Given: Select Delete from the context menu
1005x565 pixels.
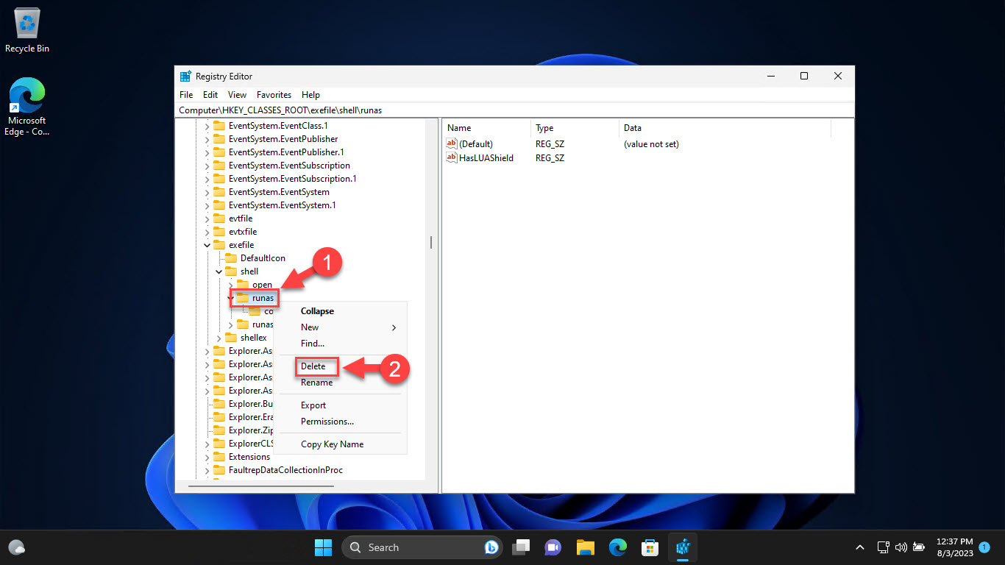Looking at the screenshot, I should point(315,366).
